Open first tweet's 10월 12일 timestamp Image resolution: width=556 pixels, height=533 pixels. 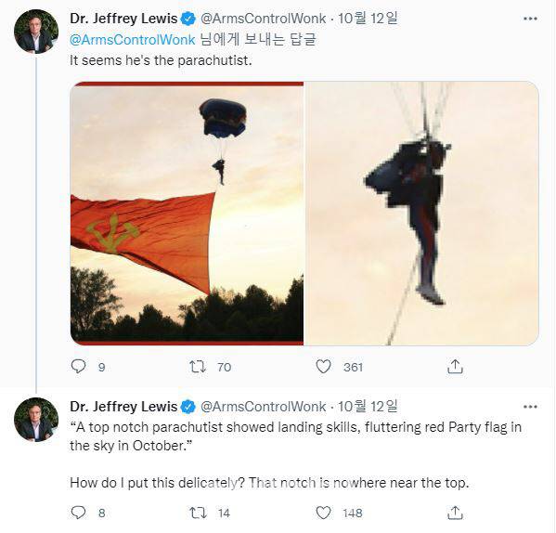368,19
